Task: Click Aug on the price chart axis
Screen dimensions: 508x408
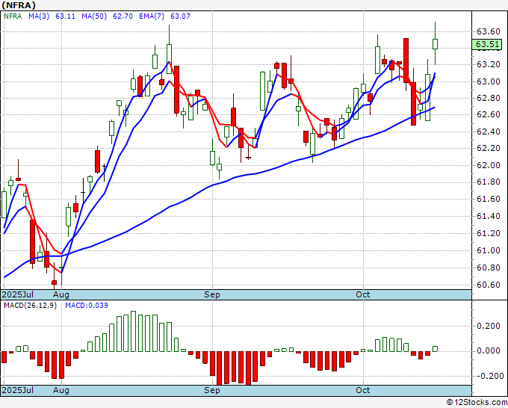Action: pyautogui.click(x=61, y=294)
